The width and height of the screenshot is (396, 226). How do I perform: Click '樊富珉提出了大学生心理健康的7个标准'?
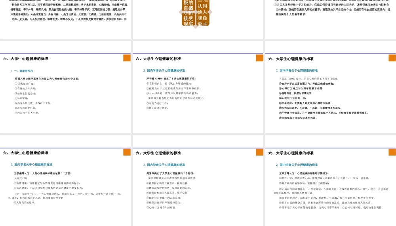pyautogui.click(x=170, y=173)
